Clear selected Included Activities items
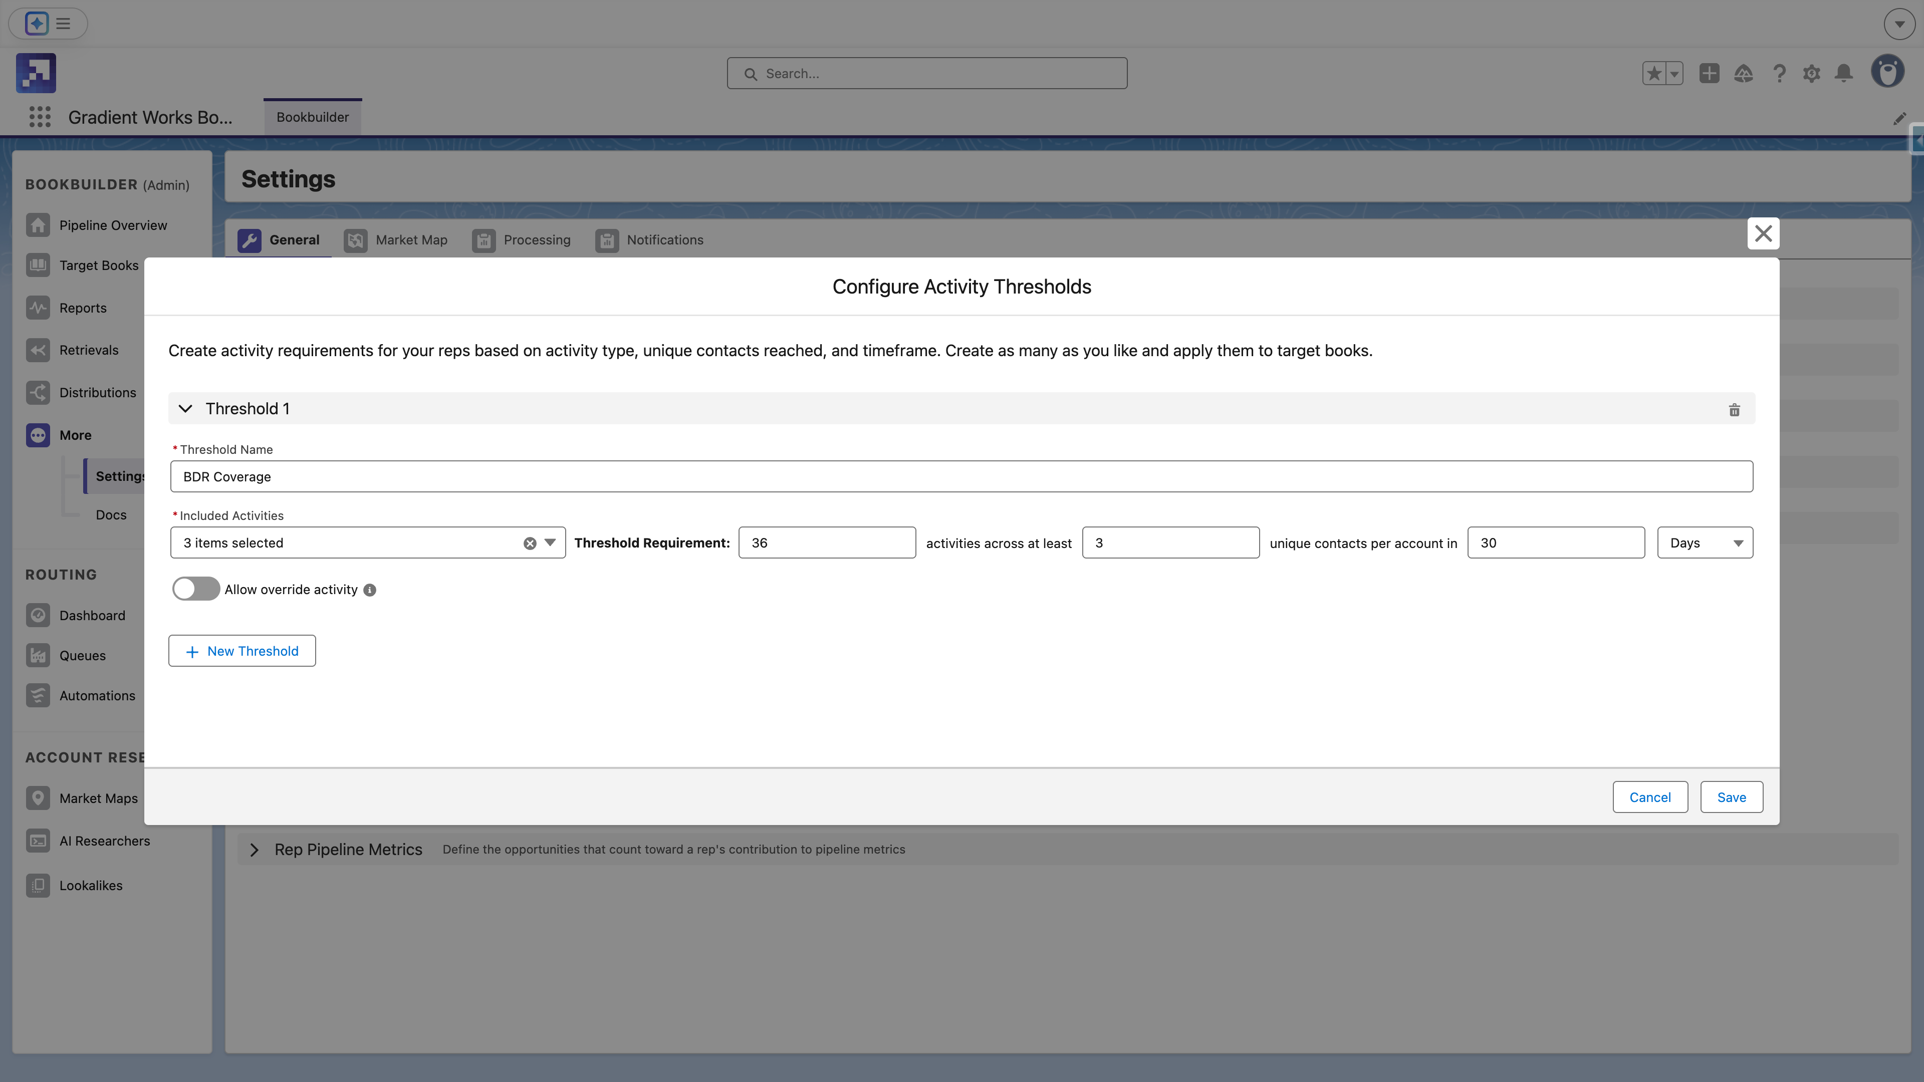1924x1082 pixels. pyautogui.click(x=530, y=544)
